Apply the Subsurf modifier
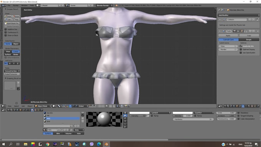The width and height of the screenshot is (261, 147). coord(228,35)
